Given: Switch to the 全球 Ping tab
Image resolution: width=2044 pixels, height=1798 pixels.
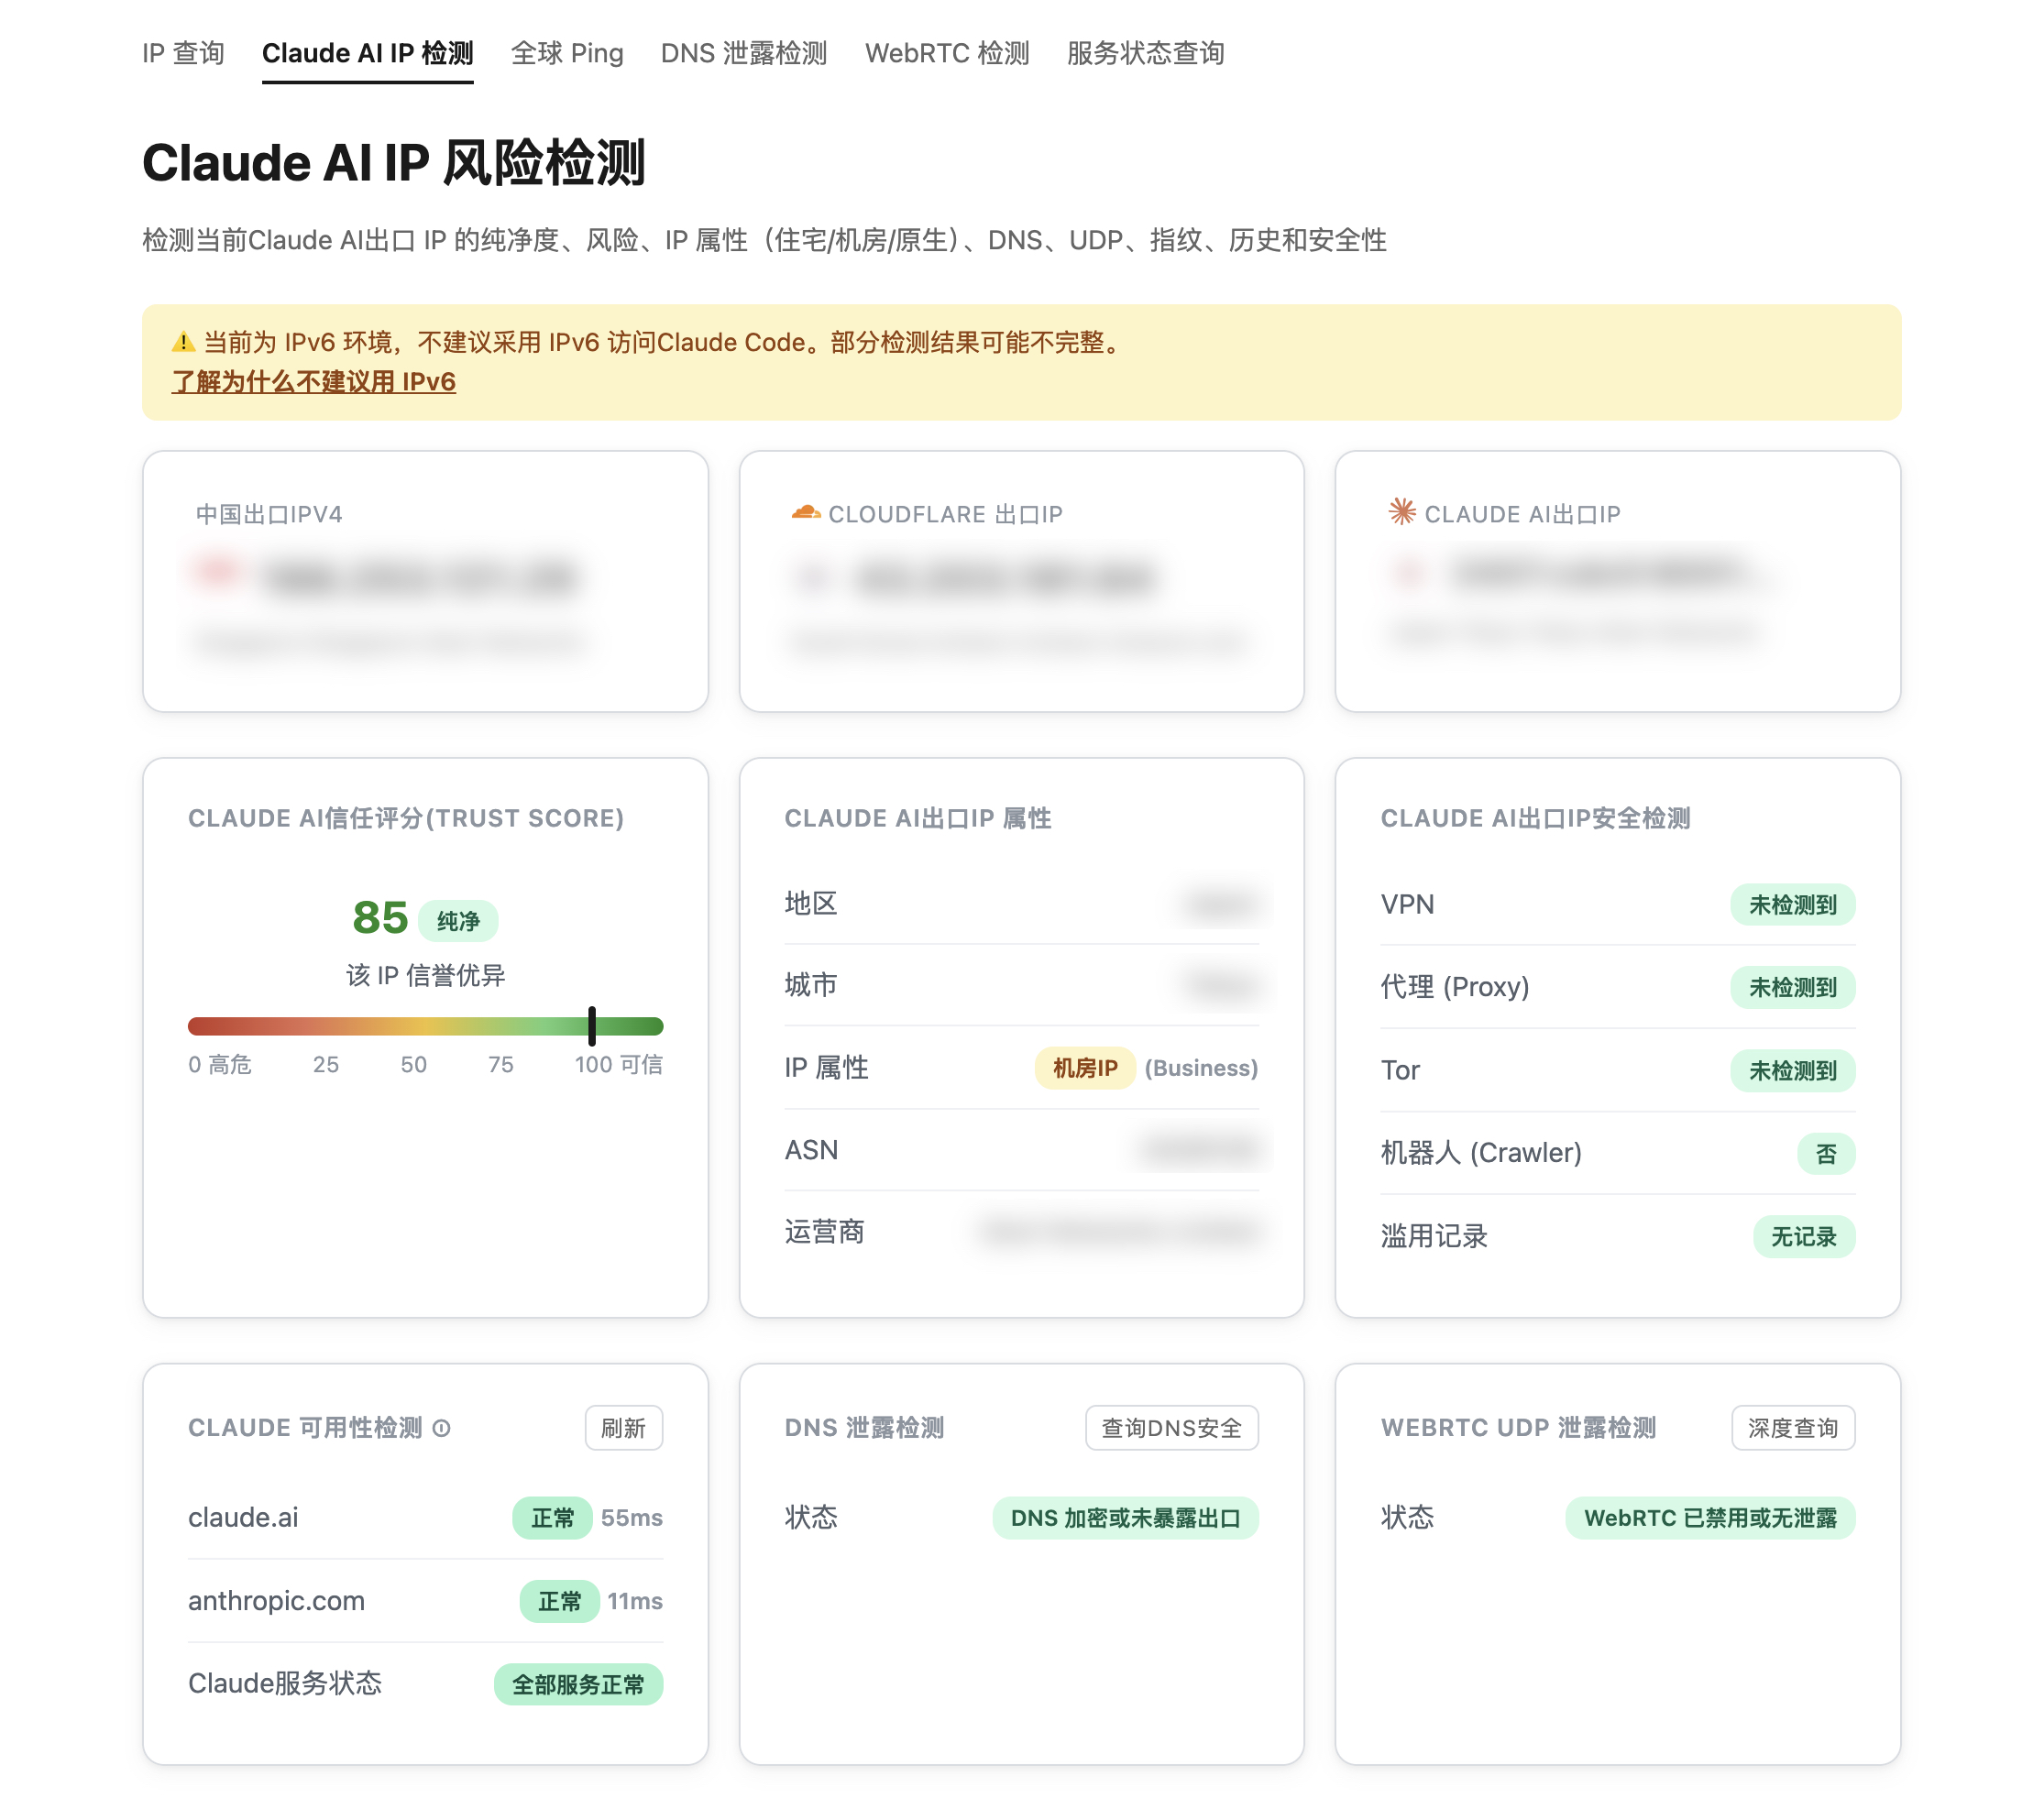Looking at the screenshot, I should [x=566, y=53].
